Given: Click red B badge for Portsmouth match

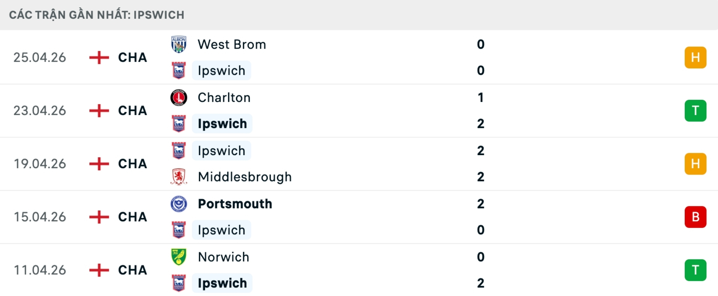Looking at the screenshot, I should point(695,217).
